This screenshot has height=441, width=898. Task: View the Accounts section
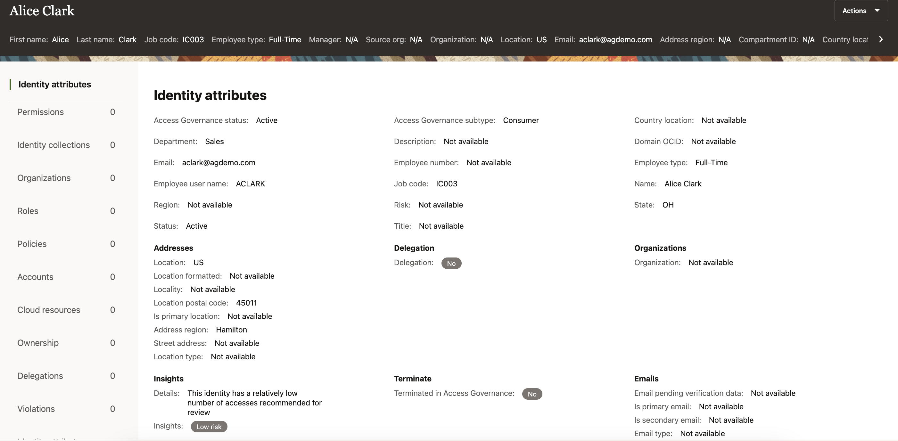coord(35,277)
